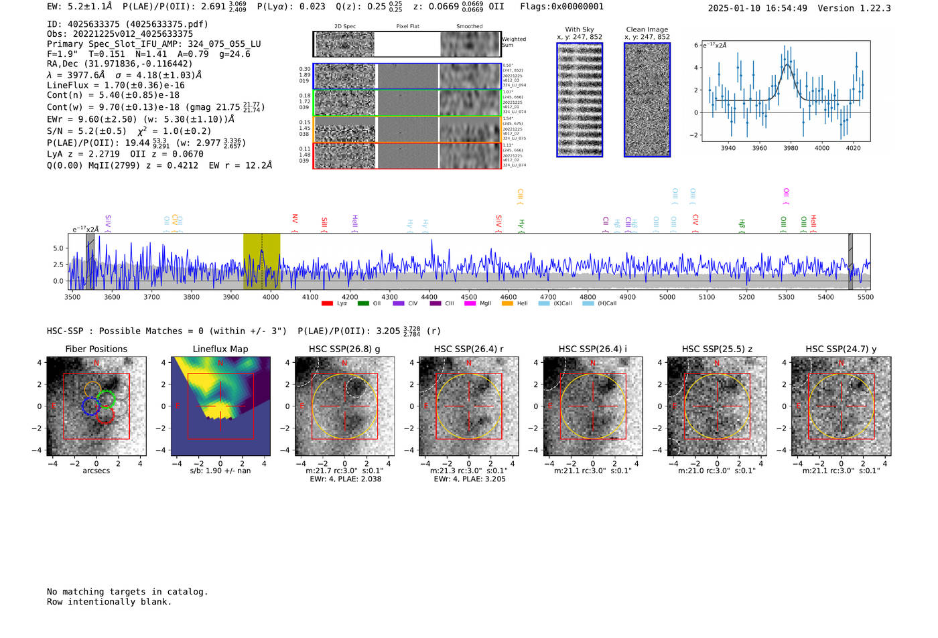Click the green Hβ line marker label

tap(742, 225)
